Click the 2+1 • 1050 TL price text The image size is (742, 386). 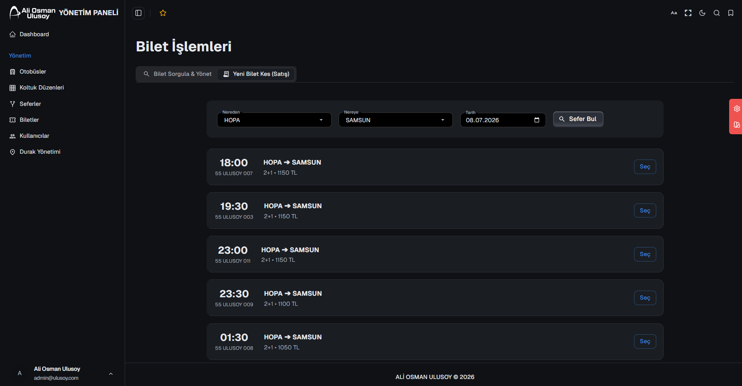click(x=282, y=347)
